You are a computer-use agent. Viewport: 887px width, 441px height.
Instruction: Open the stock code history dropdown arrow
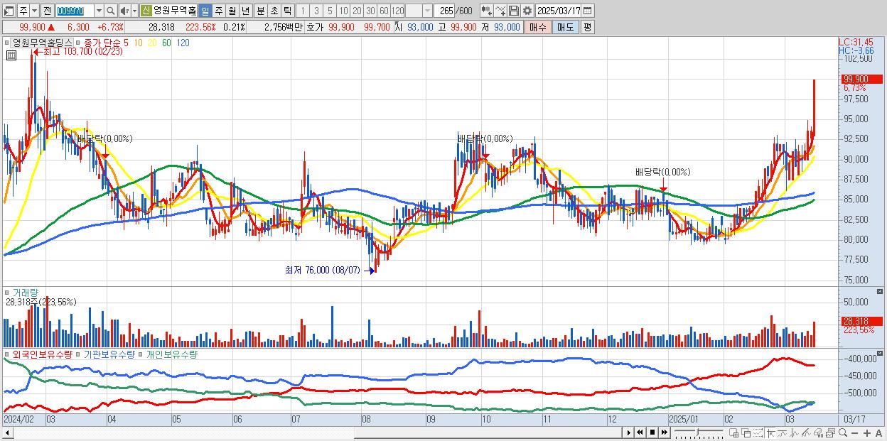tap(99, 11)
